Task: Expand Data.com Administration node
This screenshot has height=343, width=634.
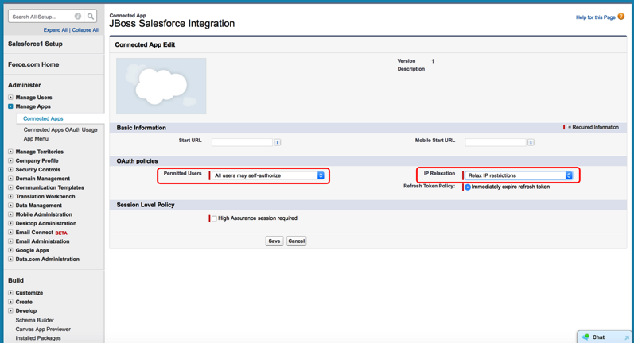Action: point(10,259)
